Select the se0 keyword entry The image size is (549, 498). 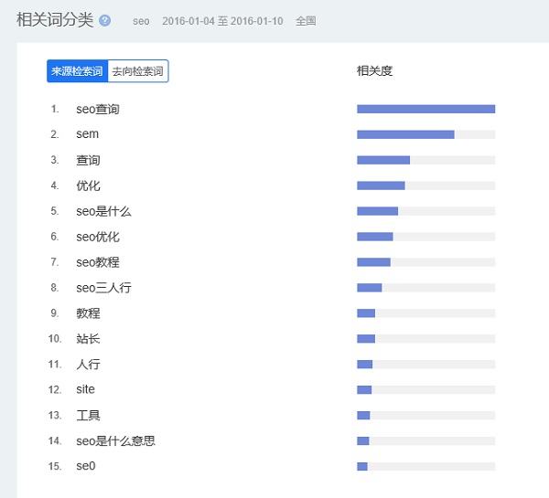pyautogui.click(x=86, y=466)
